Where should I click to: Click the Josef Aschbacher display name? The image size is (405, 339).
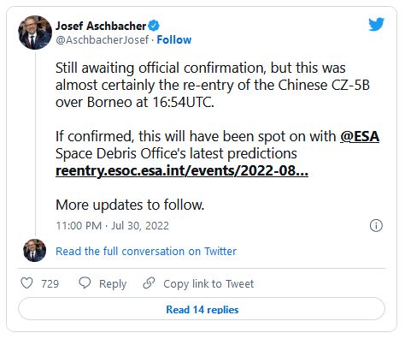click(x=101, y=26)
